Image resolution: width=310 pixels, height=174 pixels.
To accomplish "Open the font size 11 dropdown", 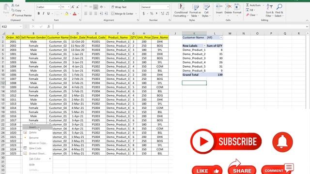I will (69, 7).
